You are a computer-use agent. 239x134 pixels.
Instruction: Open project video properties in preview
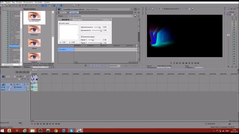(x=149, y=9)
